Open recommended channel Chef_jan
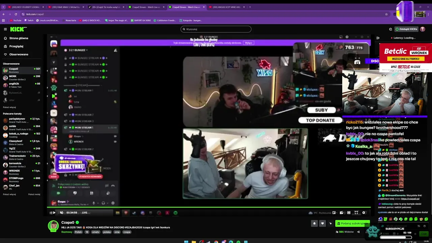Image resolution: width=432 pixels, height=243 pixels. click(x=22, y=187)
